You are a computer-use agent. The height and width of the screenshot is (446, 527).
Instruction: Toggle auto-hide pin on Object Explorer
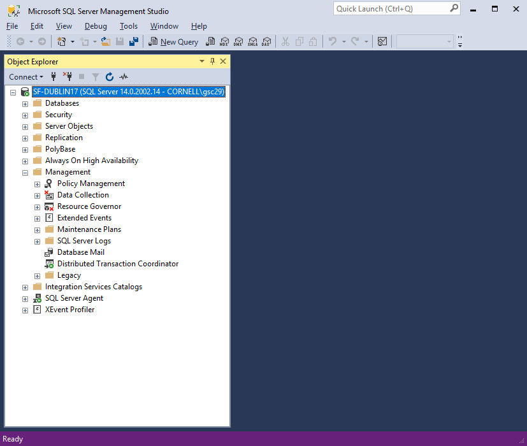tap(212, 61)
